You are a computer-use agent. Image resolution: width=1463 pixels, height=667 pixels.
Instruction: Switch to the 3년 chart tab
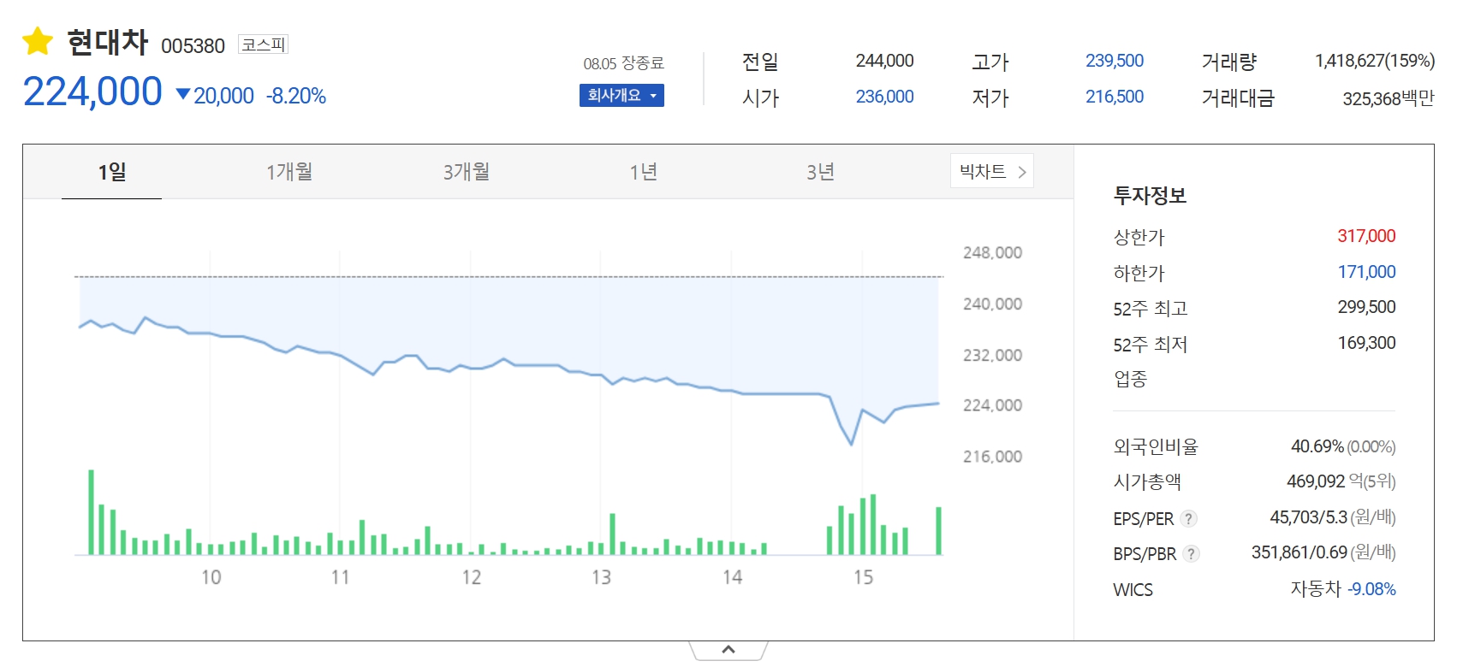pos(821,172)
